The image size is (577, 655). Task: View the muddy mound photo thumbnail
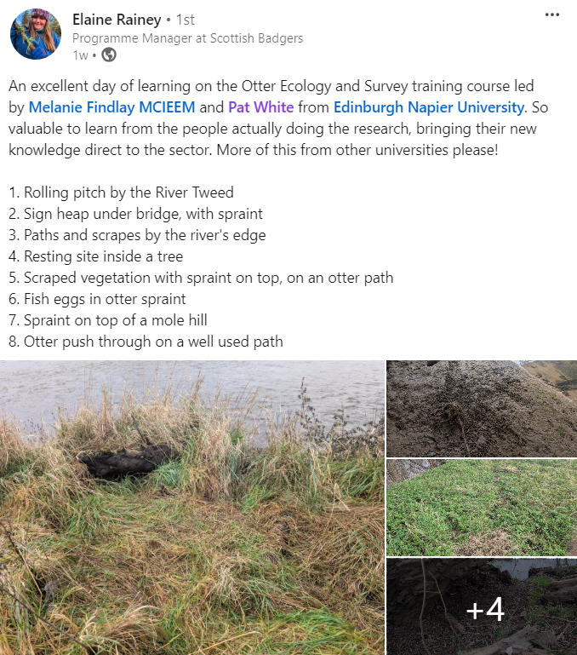click(482, 409)
